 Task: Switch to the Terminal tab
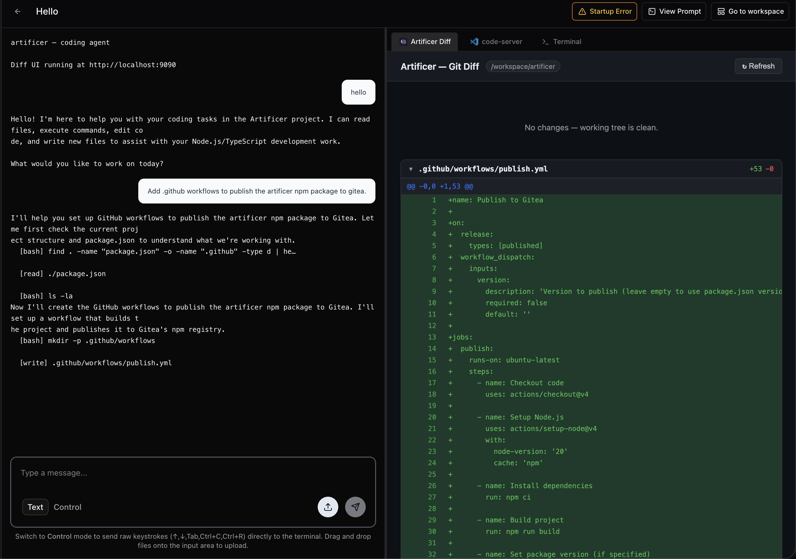(x=567, y=42)
